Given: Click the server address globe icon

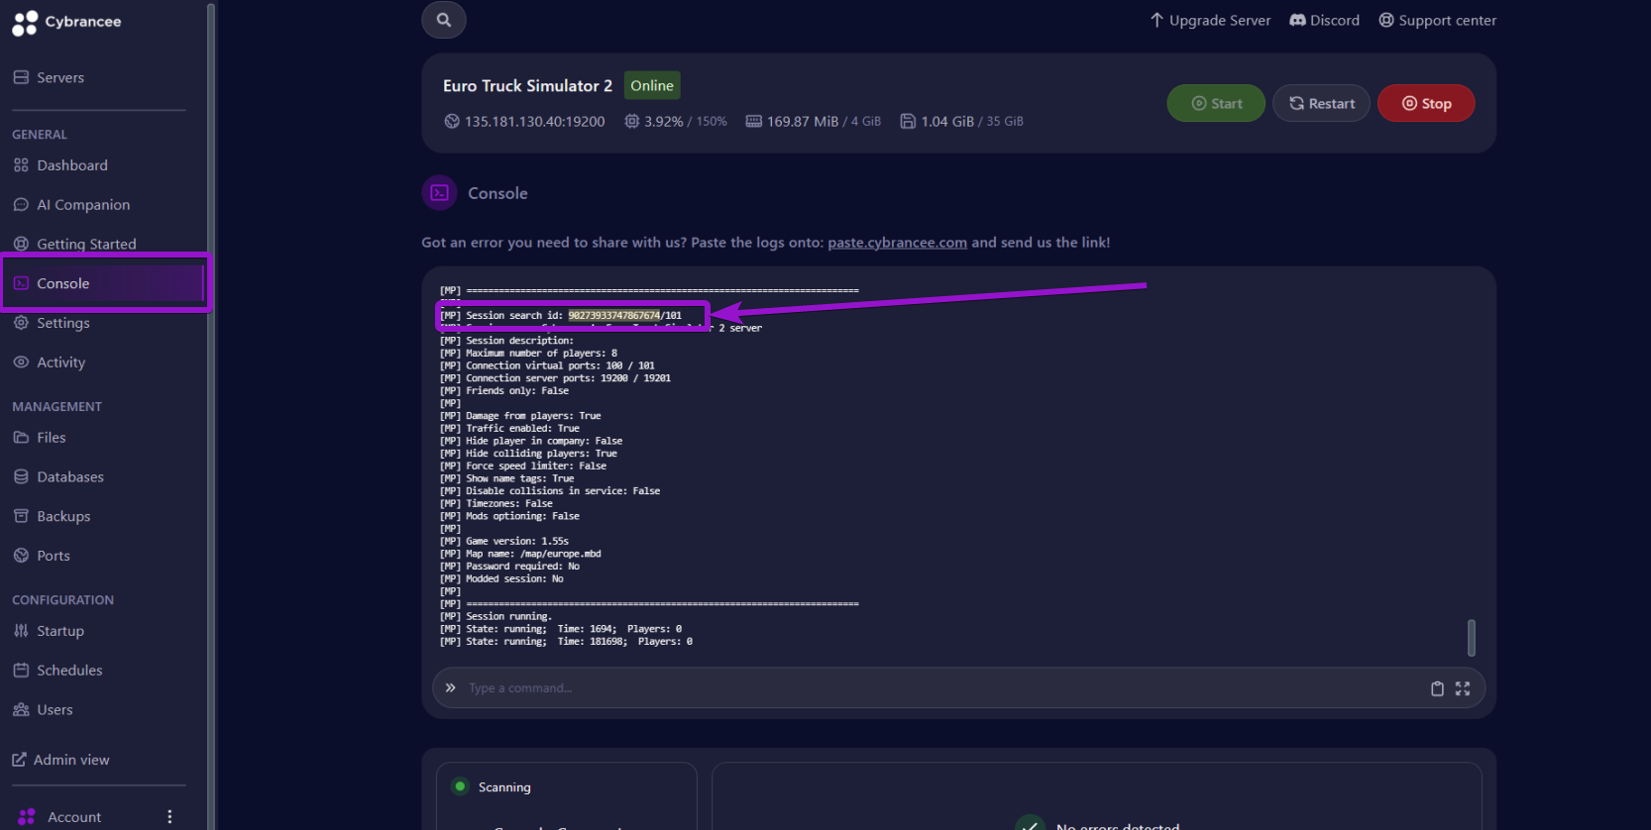Looking at the screenshot, I should [452, 121].
